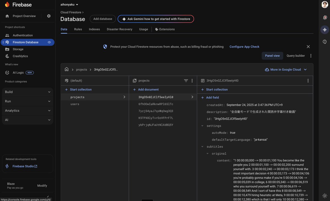Click the (default) database icon
330x201 pixels.
pyautogui.click(x=67, y=81)
